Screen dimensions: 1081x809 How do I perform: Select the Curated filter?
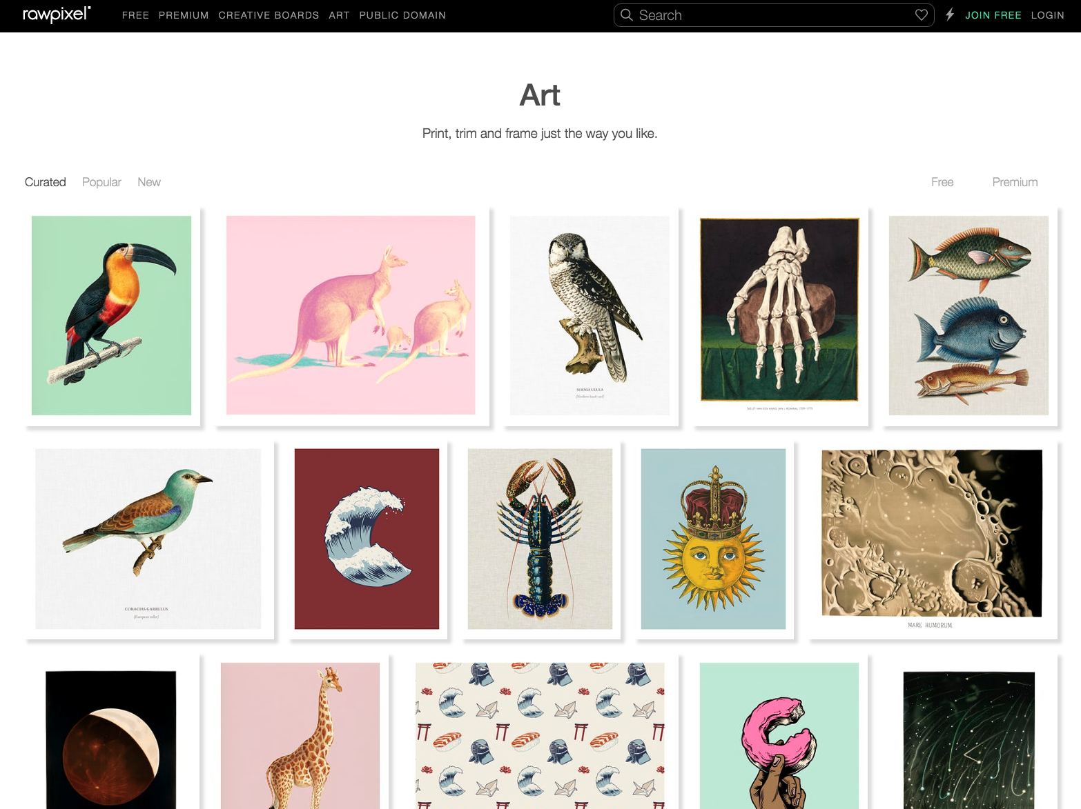(x=45, y=182)
